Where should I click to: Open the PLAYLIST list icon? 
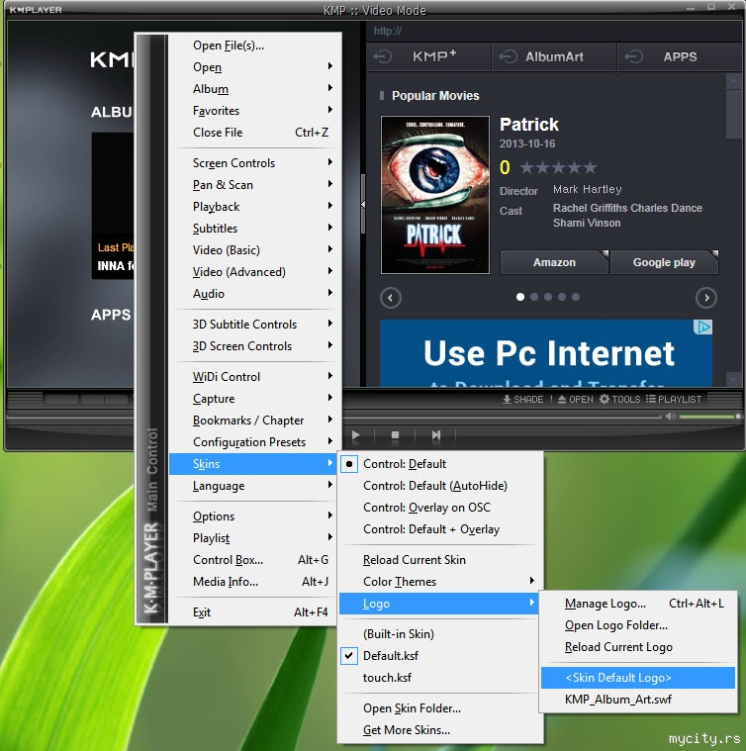pos(650,399)
